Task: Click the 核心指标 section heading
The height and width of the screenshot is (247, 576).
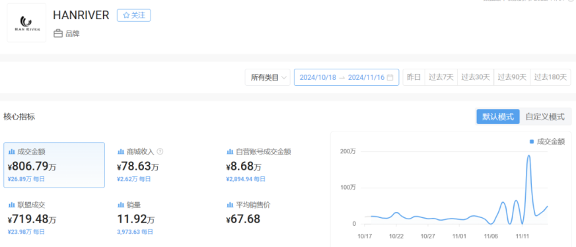Action: [x=19, y=117]
